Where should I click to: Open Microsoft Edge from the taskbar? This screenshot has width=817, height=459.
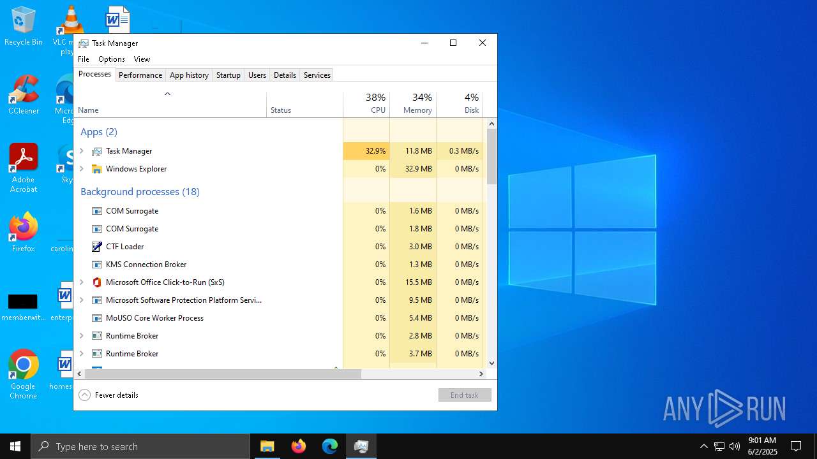329,446
